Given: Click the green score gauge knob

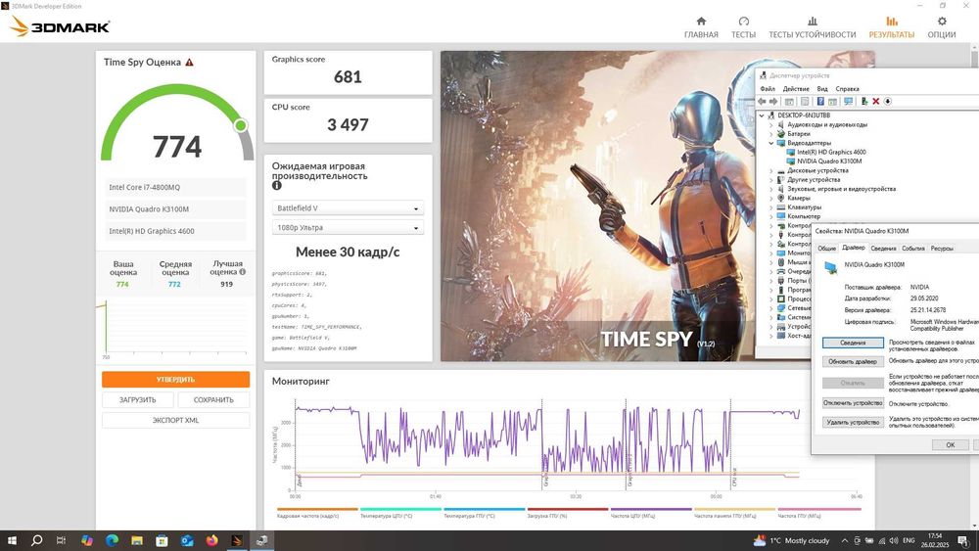Looking at the screenshot, I should 241,125.
